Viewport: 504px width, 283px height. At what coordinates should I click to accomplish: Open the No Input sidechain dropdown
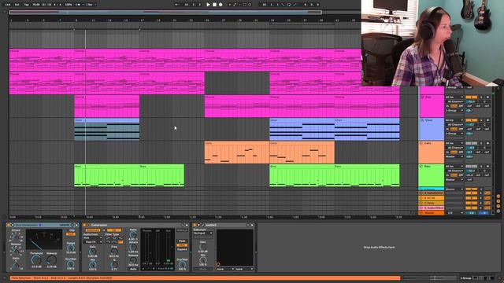(x=202, y=233)
